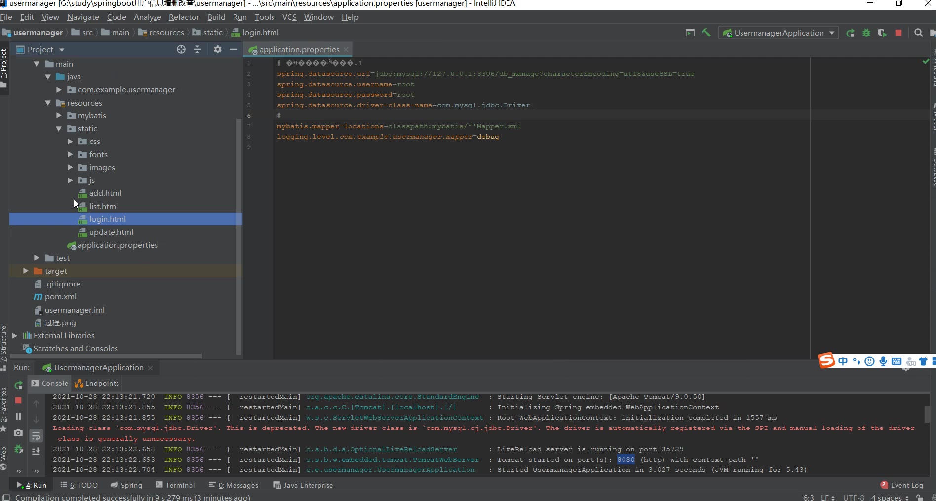936x501 pixels.
Task: Open the Event Log
Action: (901, 485)
